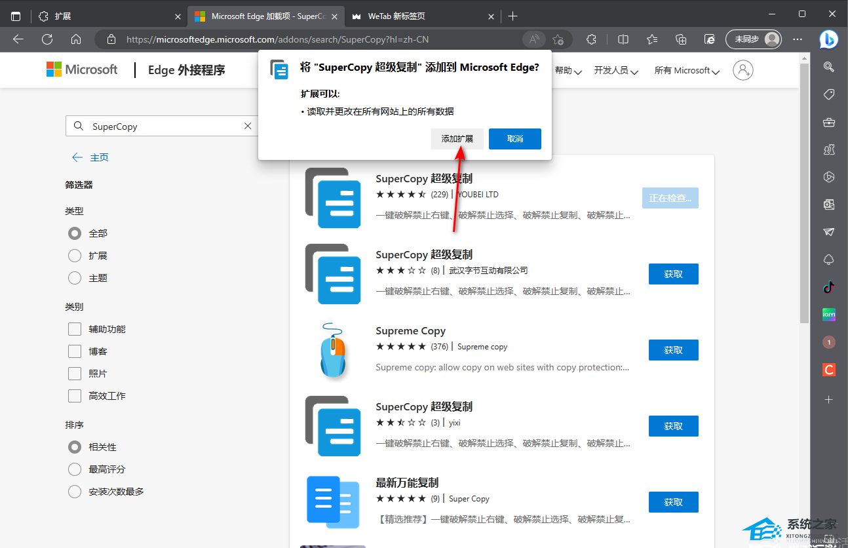The image size is (848, 548).
Task: Click 添加扩展 in the dialog
Action: tap(457, 139)
